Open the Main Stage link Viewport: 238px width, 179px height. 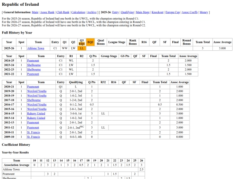pos(143,12)
